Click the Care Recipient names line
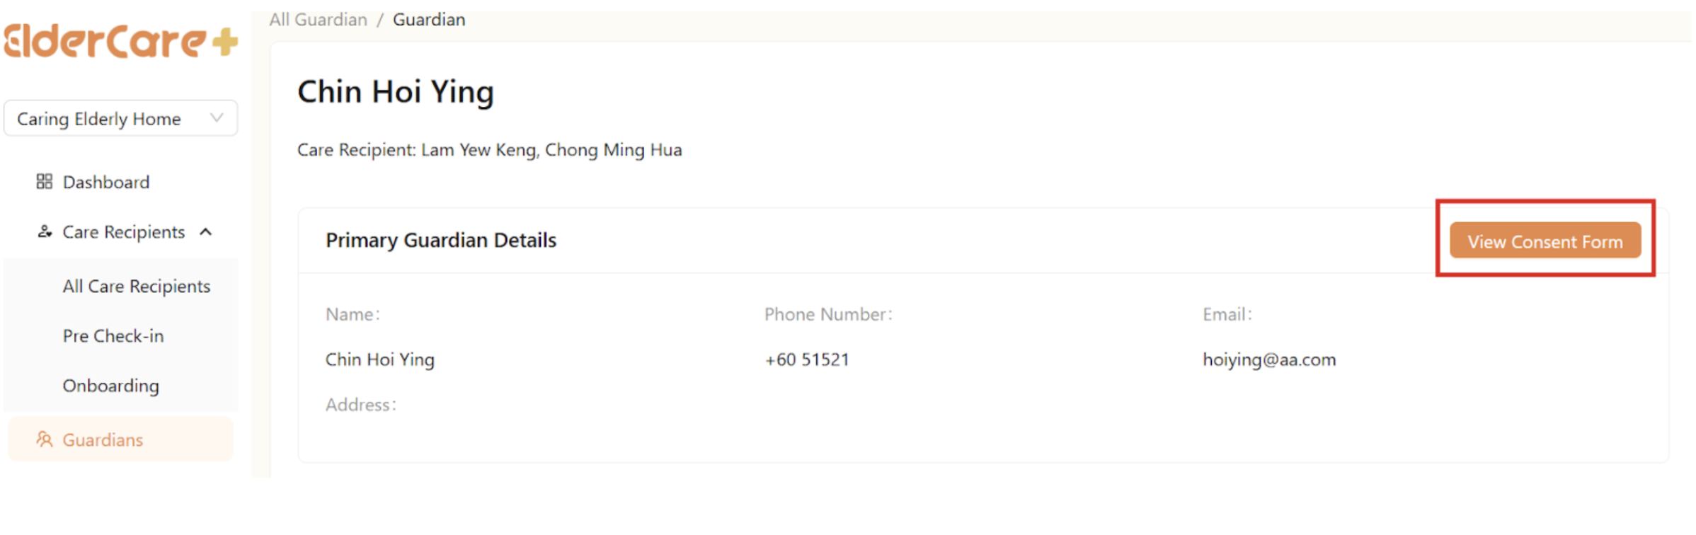 pos(489,150)
